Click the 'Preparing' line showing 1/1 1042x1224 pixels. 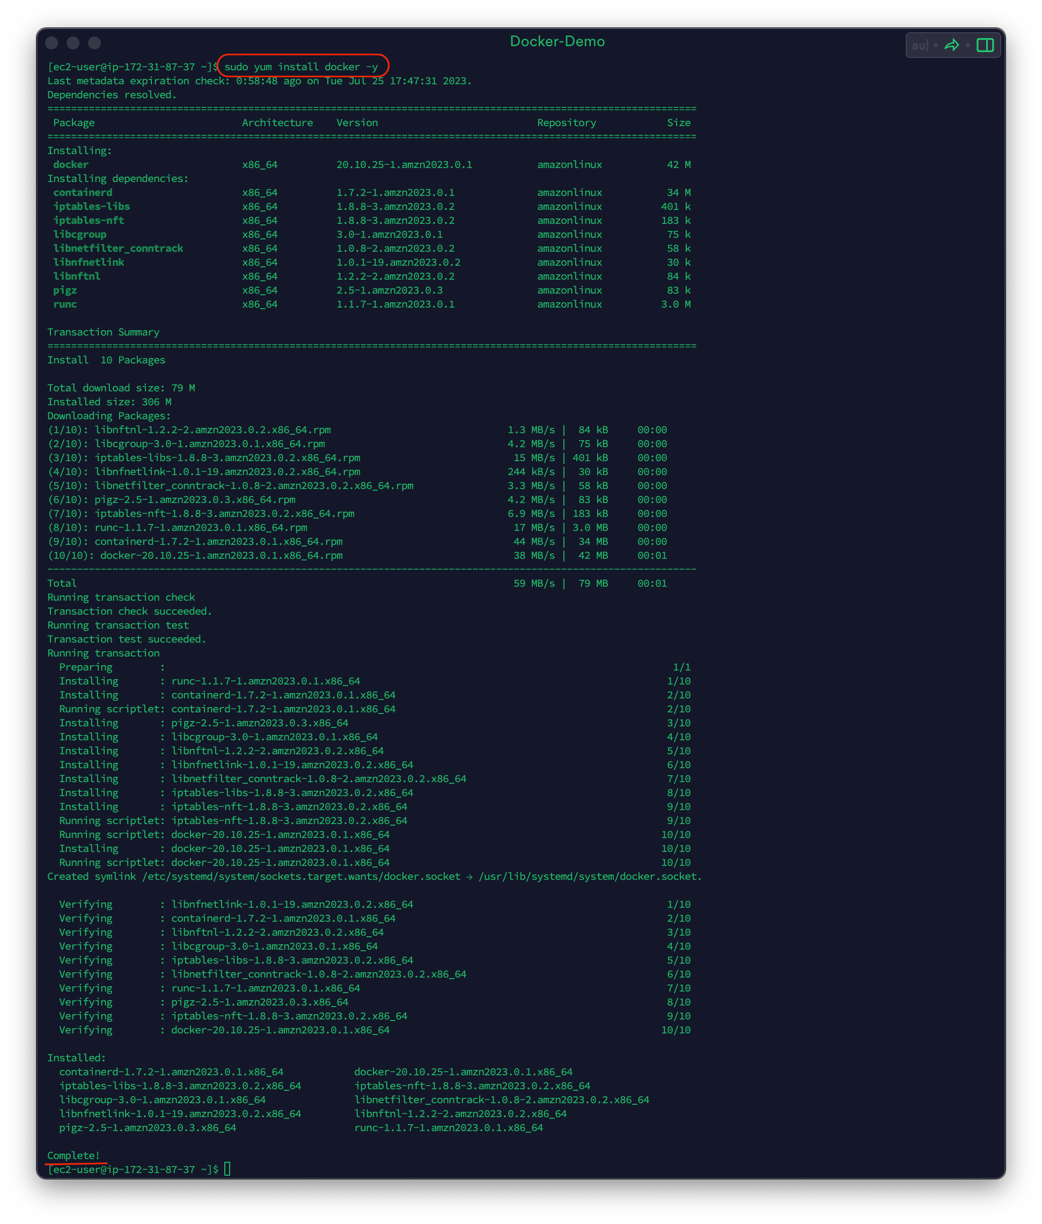click(375, 667)
